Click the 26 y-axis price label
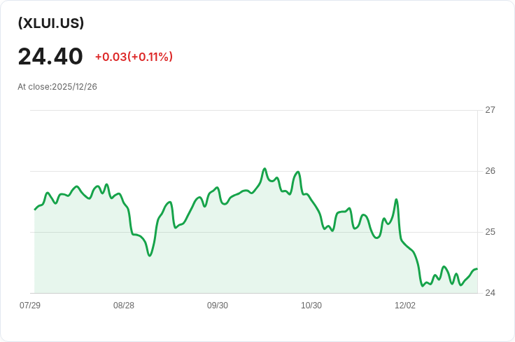 (490, 171)
